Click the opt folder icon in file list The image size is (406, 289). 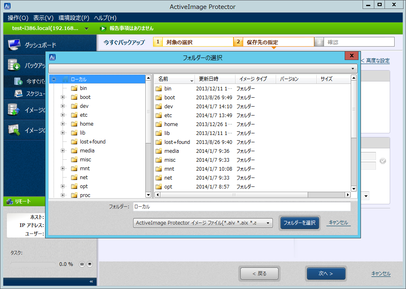[x=159, y=186]
